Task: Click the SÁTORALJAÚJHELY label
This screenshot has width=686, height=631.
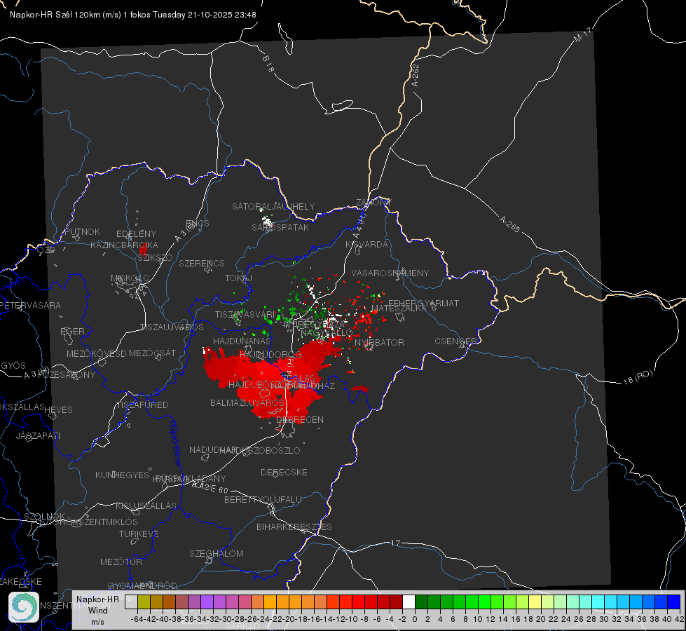Action: [273, 206]
